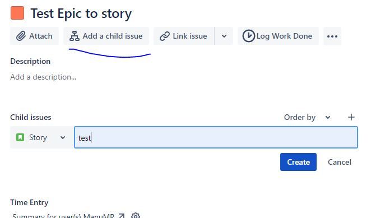This screenshot has width=371, height=218.
Task: Click the title Test Epic to story
Action: pos(81,13)
